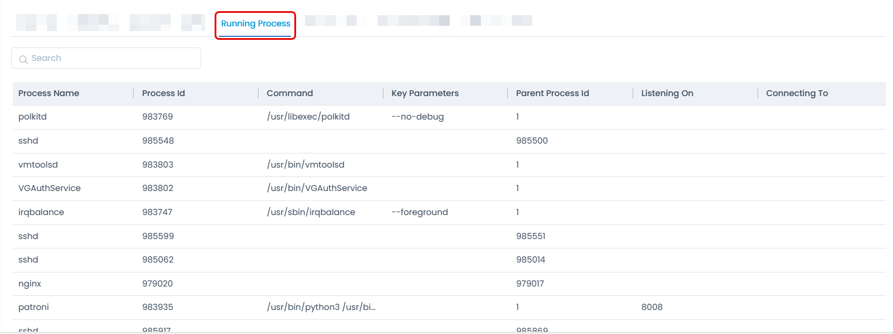Image resolution: width=893 pixels, height=334 pixels.
Task: Click the Connecting To column header
Action: (797, 93)
